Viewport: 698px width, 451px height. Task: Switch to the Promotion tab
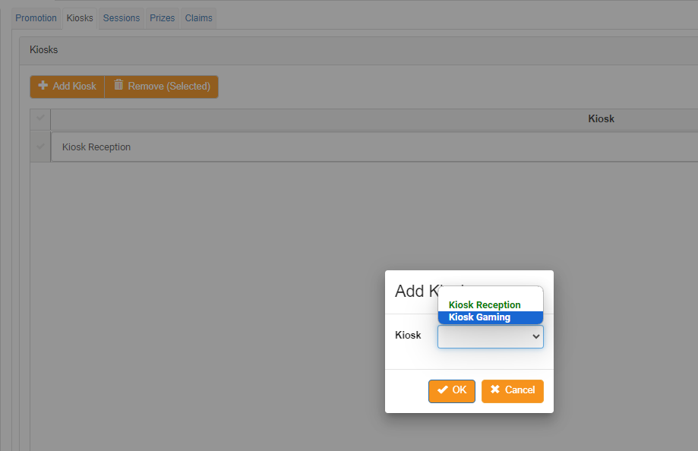coord(36,18)
